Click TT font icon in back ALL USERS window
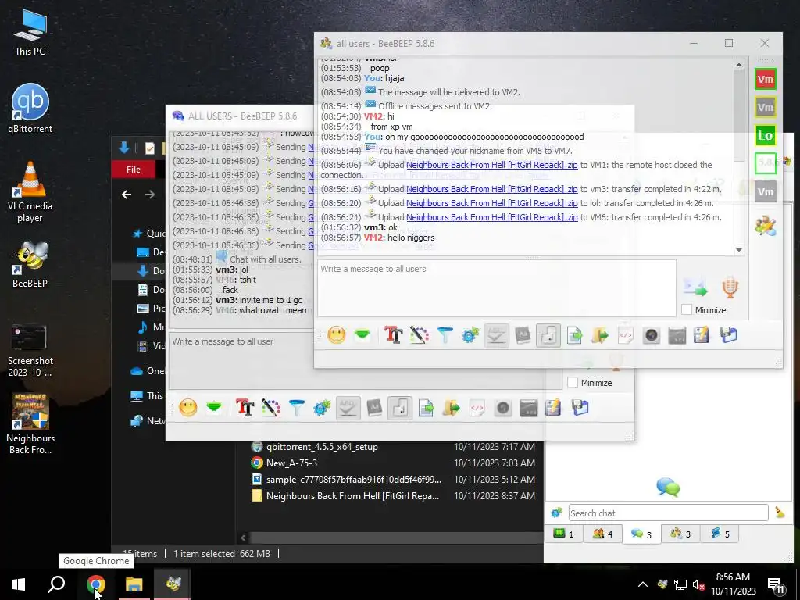The image size is (800, 600). click(x=245, y=408)
